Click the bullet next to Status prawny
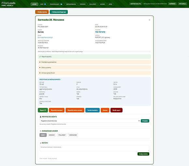 click(x=40, y=68)
